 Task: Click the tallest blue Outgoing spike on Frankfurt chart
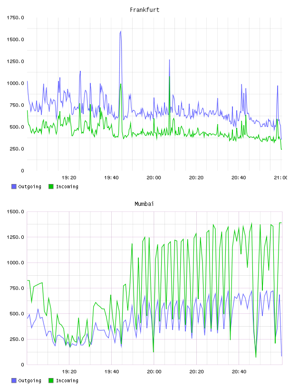[x=121, y=32]
